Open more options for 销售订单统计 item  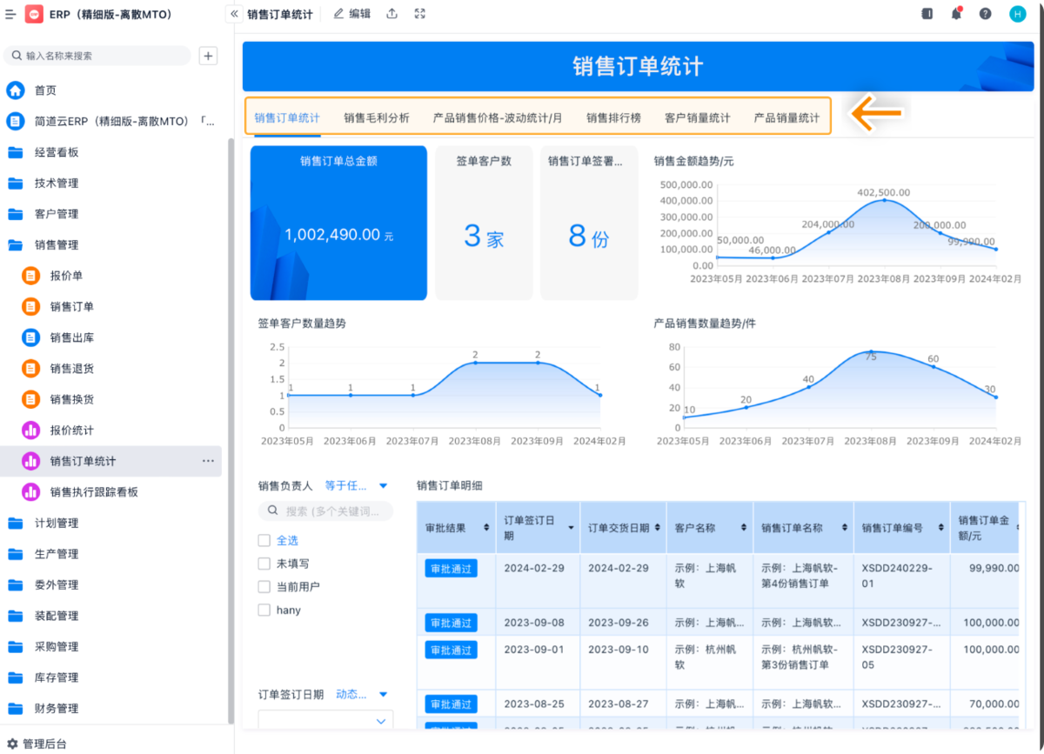[x=208, y=461]
